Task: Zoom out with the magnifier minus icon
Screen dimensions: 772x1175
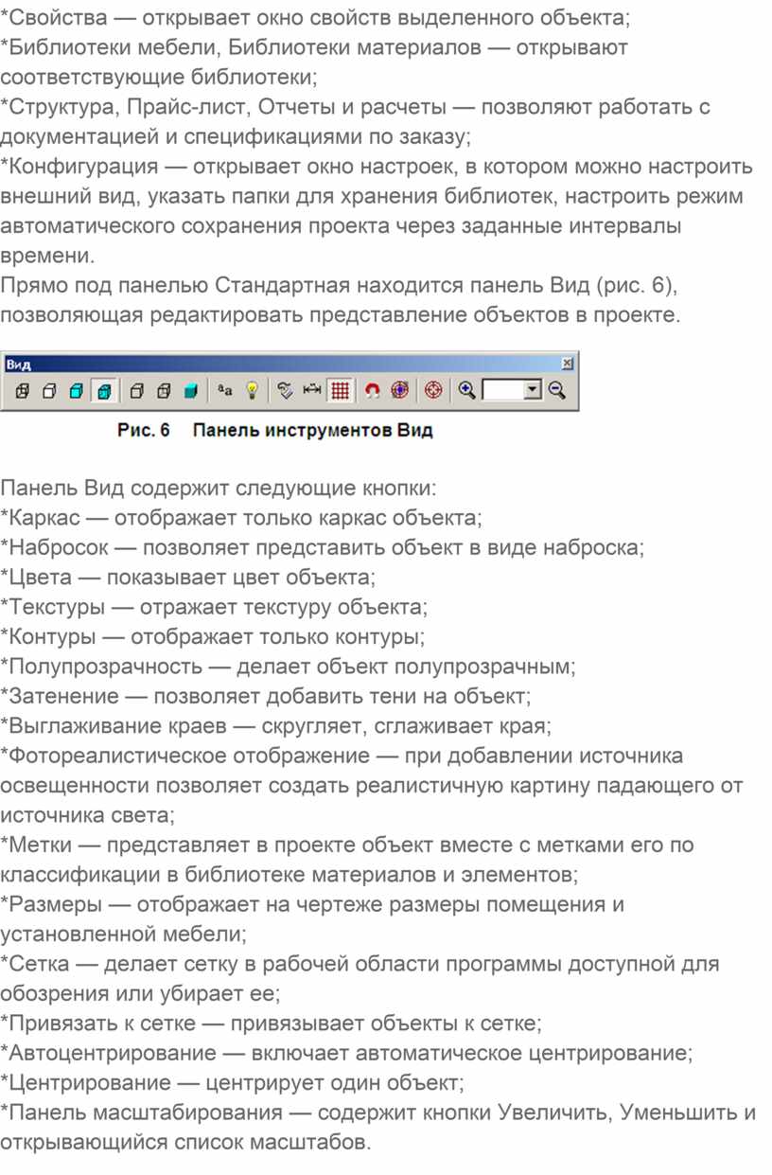Action: pos(556,389)
